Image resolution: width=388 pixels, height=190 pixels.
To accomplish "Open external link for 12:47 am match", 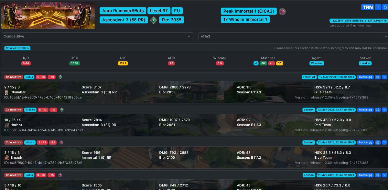I will (x=378, y=110).
